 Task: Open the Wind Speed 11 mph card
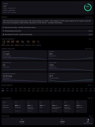click(24, 55)
